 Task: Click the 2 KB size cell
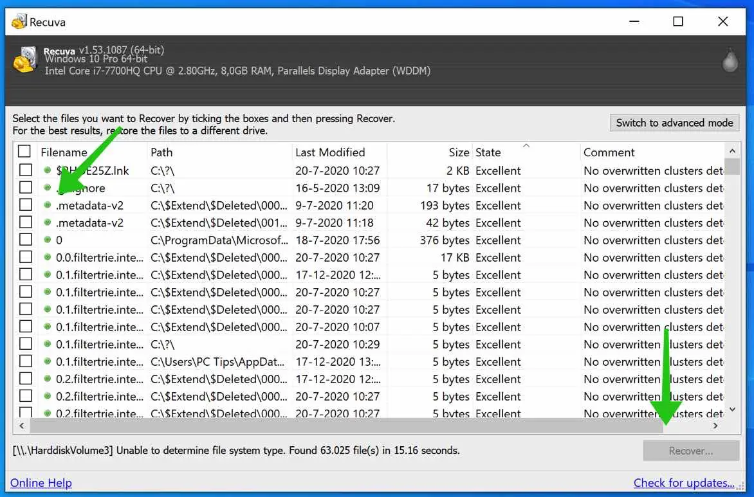pyautogui.click(x=458, y=170)
